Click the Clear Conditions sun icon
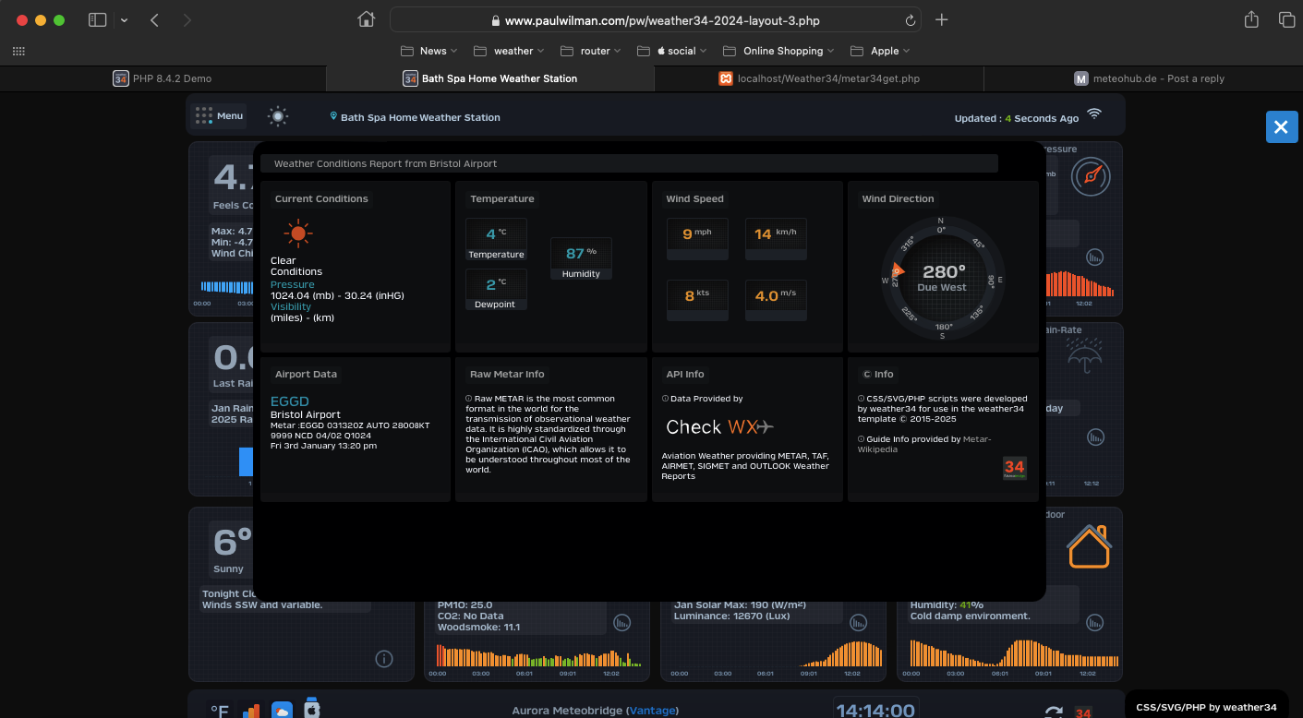Viewport: 1303px width, 718px height. (297, 233)
